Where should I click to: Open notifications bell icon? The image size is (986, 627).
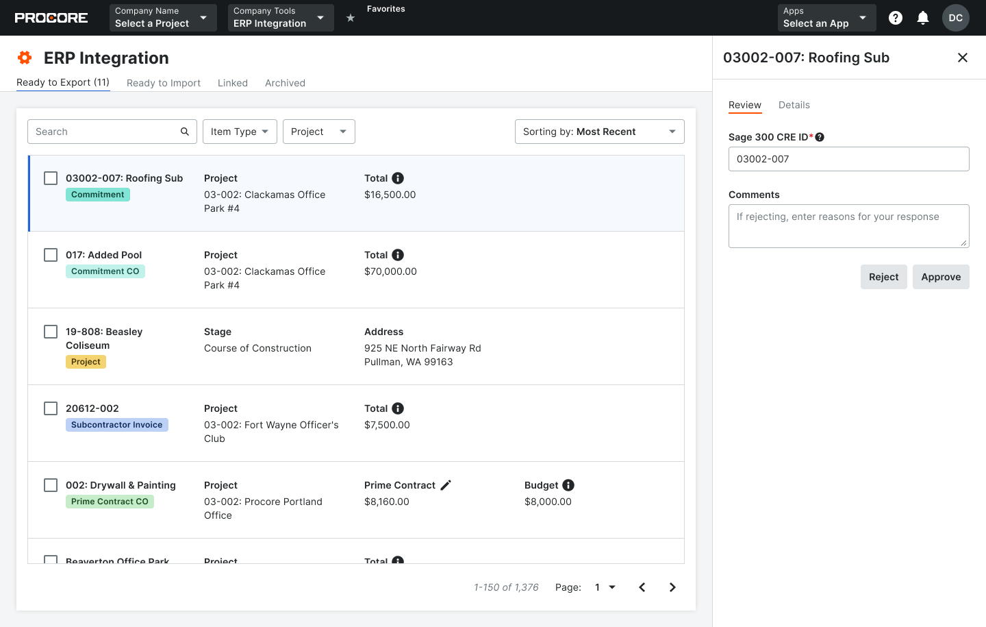click(923, 18)
